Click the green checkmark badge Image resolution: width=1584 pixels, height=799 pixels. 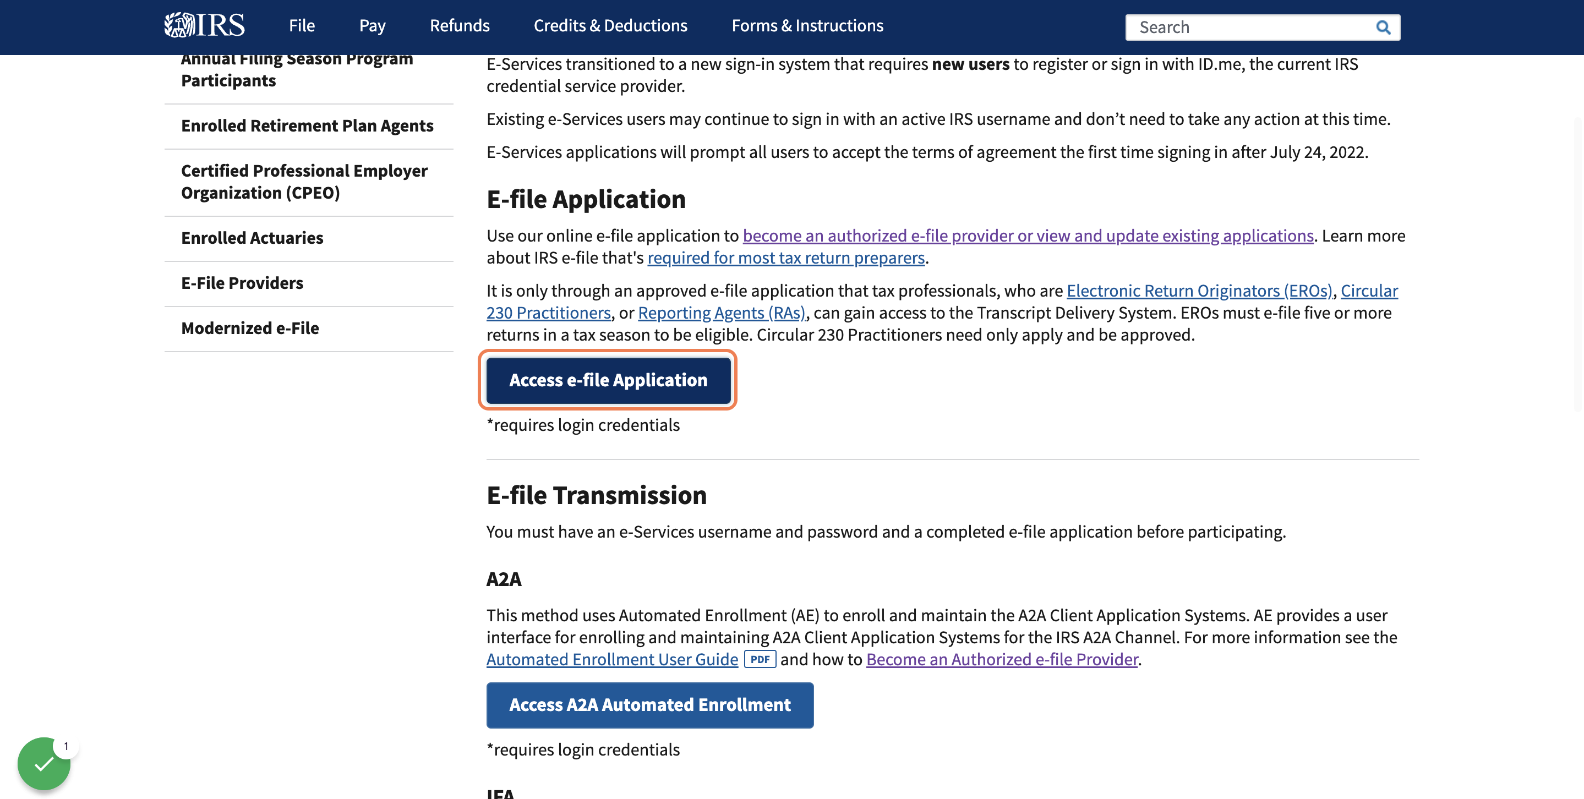point(43,764)
